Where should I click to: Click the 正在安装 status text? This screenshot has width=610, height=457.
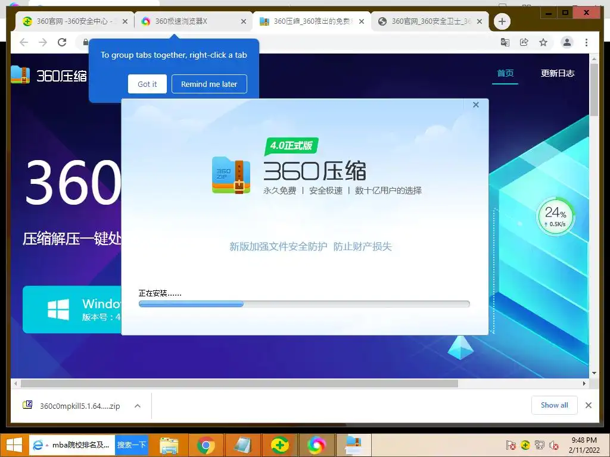[160, 293]
